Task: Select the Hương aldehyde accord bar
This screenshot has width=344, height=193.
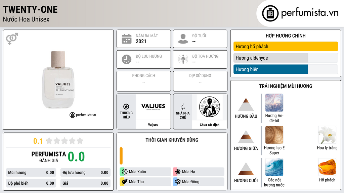Action: click(286, 58)
